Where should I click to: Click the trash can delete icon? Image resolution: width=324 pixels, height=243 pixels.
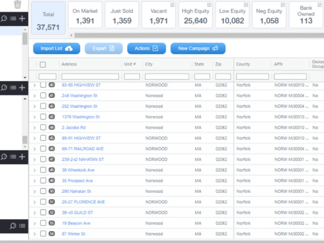point(17,4)
